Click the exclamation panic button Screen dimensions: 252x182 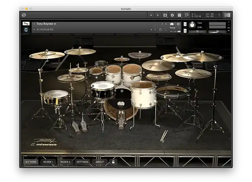point(219,15)
